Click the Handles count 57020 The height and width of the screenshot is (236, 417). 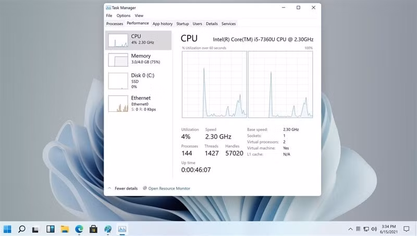pos(234,153)
